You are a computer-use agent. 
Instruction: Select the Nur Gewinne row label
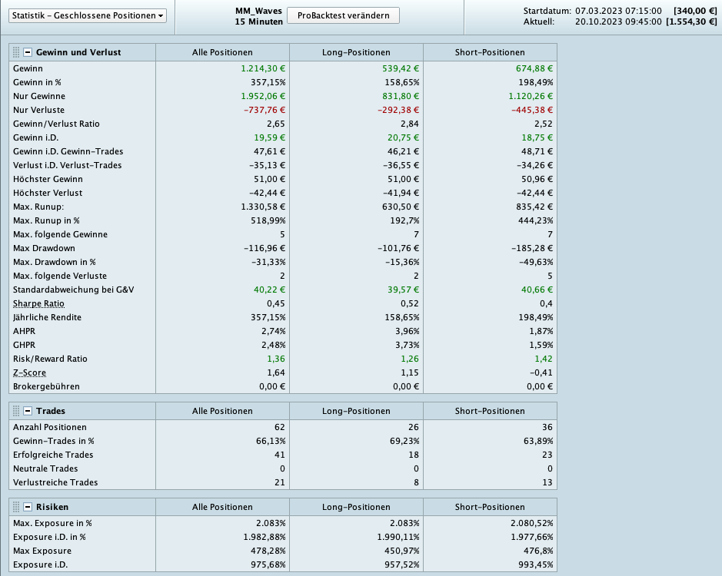point(39,96)
